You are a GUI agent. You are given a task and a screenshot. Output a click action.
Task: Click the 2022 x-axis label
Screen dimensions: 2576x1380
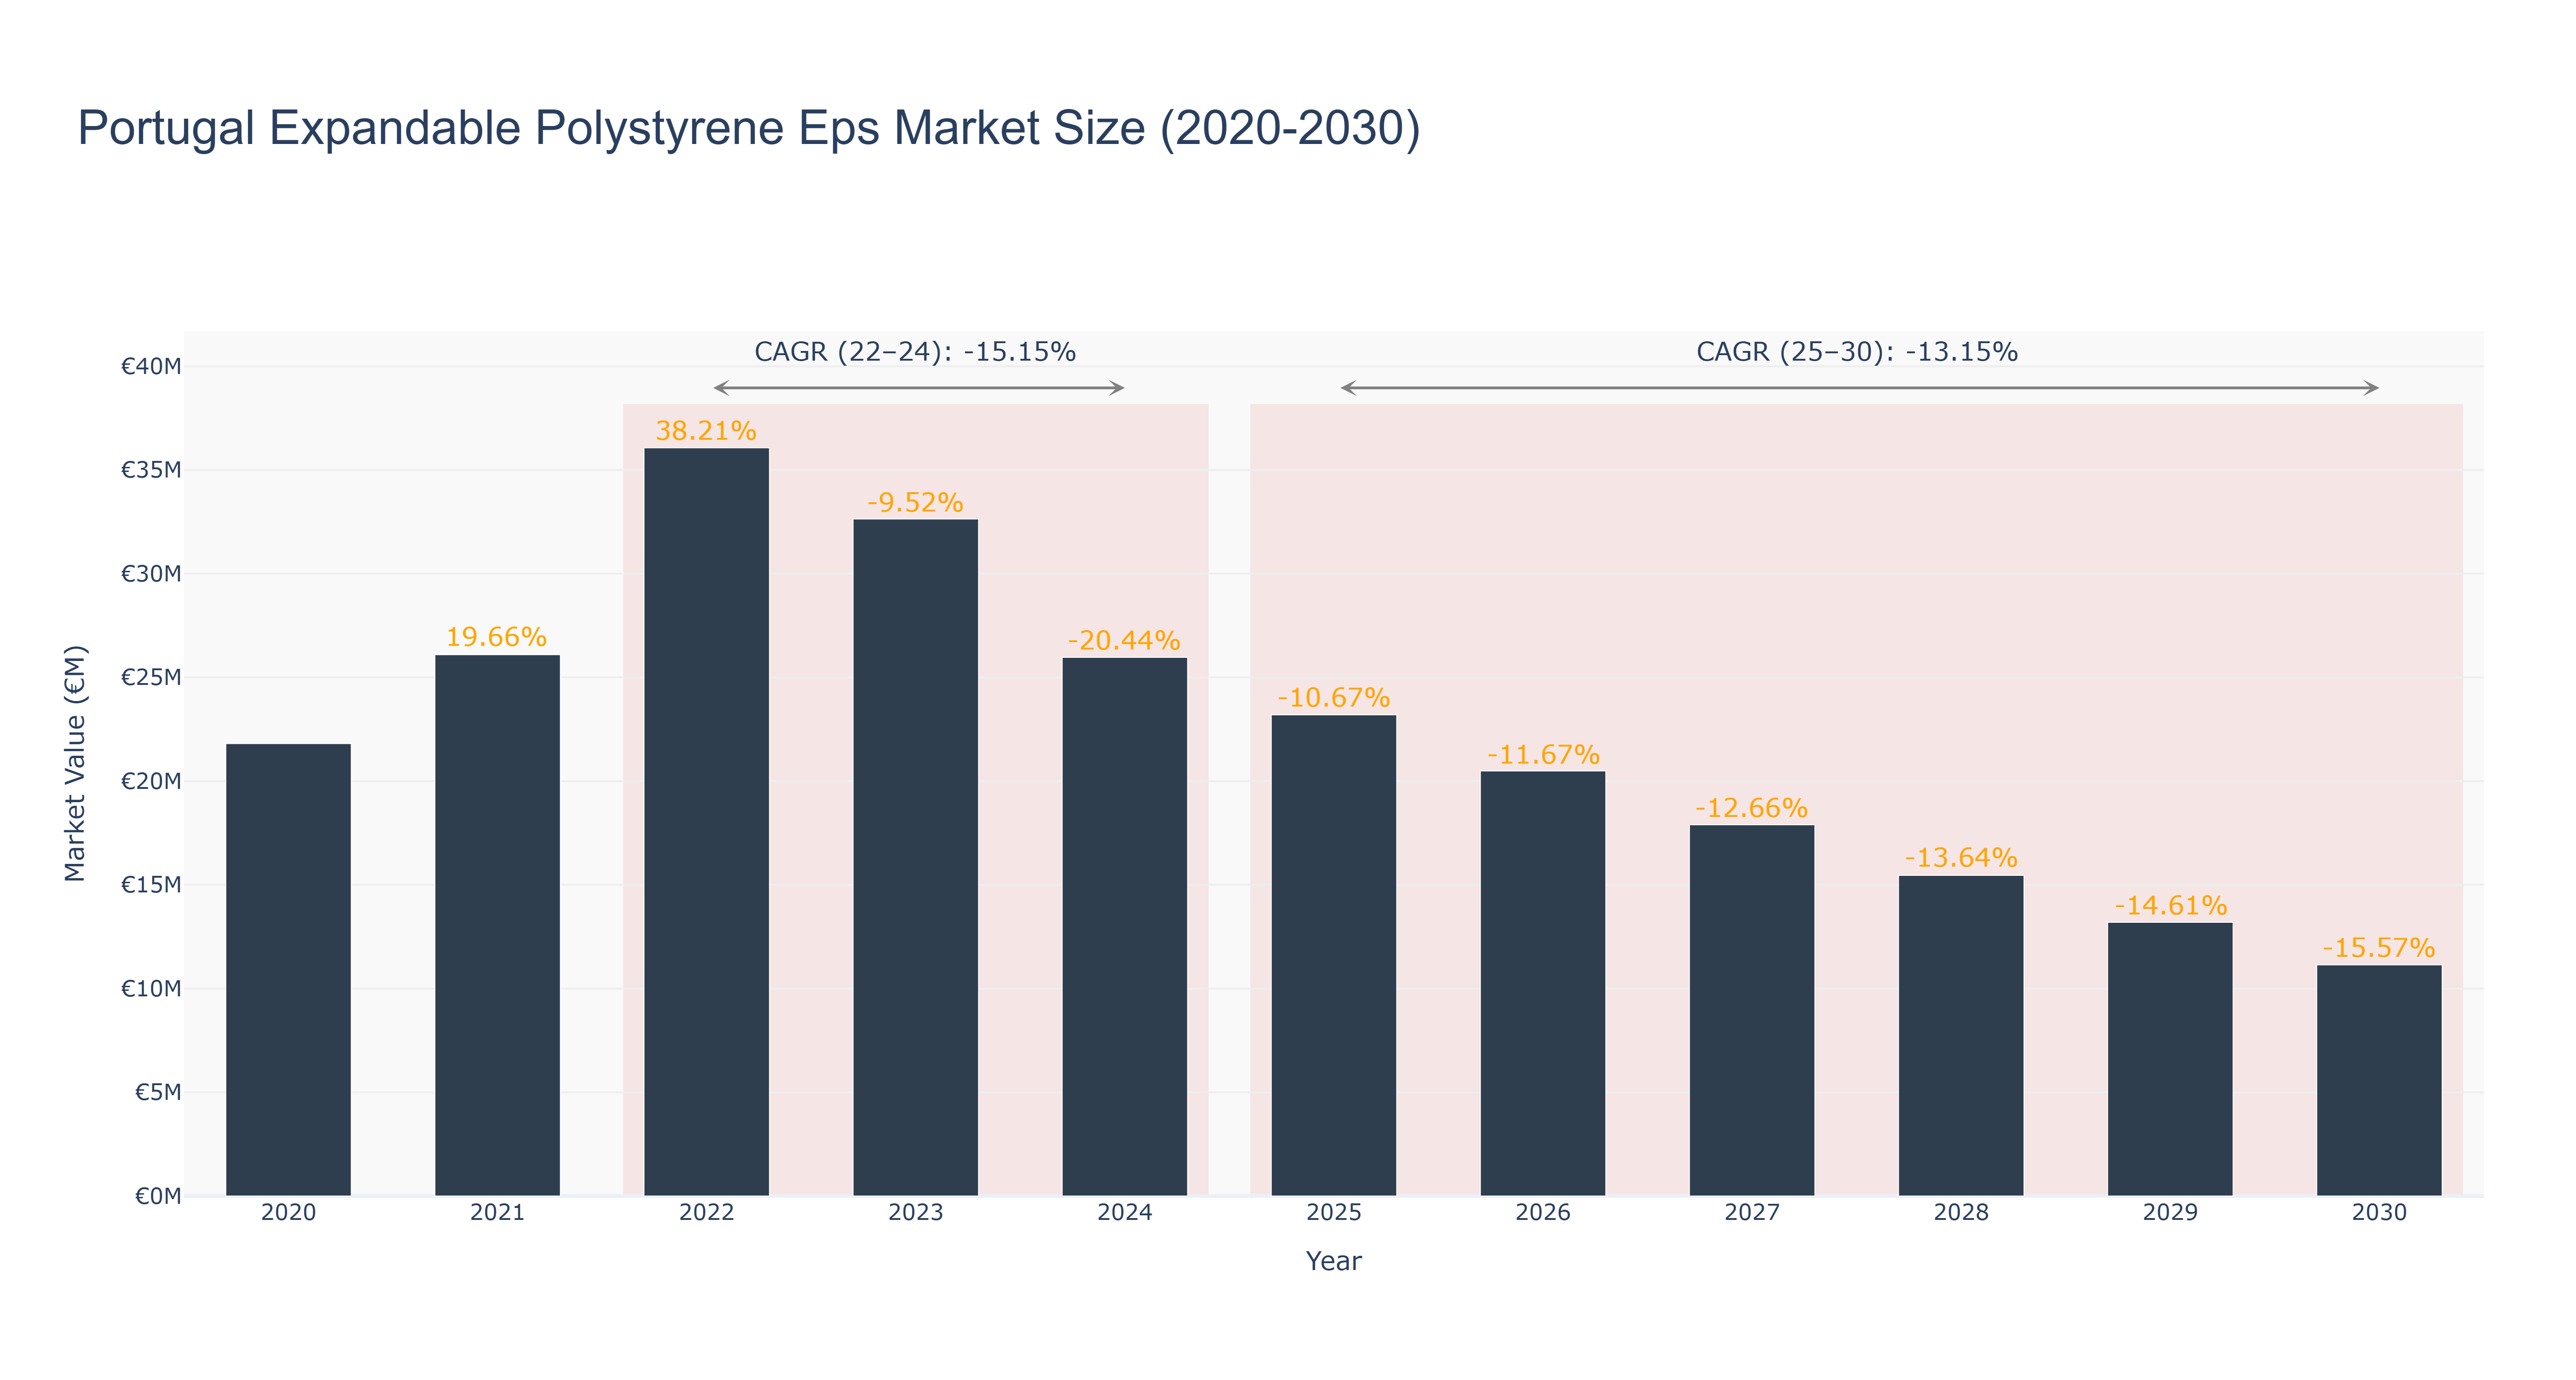(x=706, y=1213)
